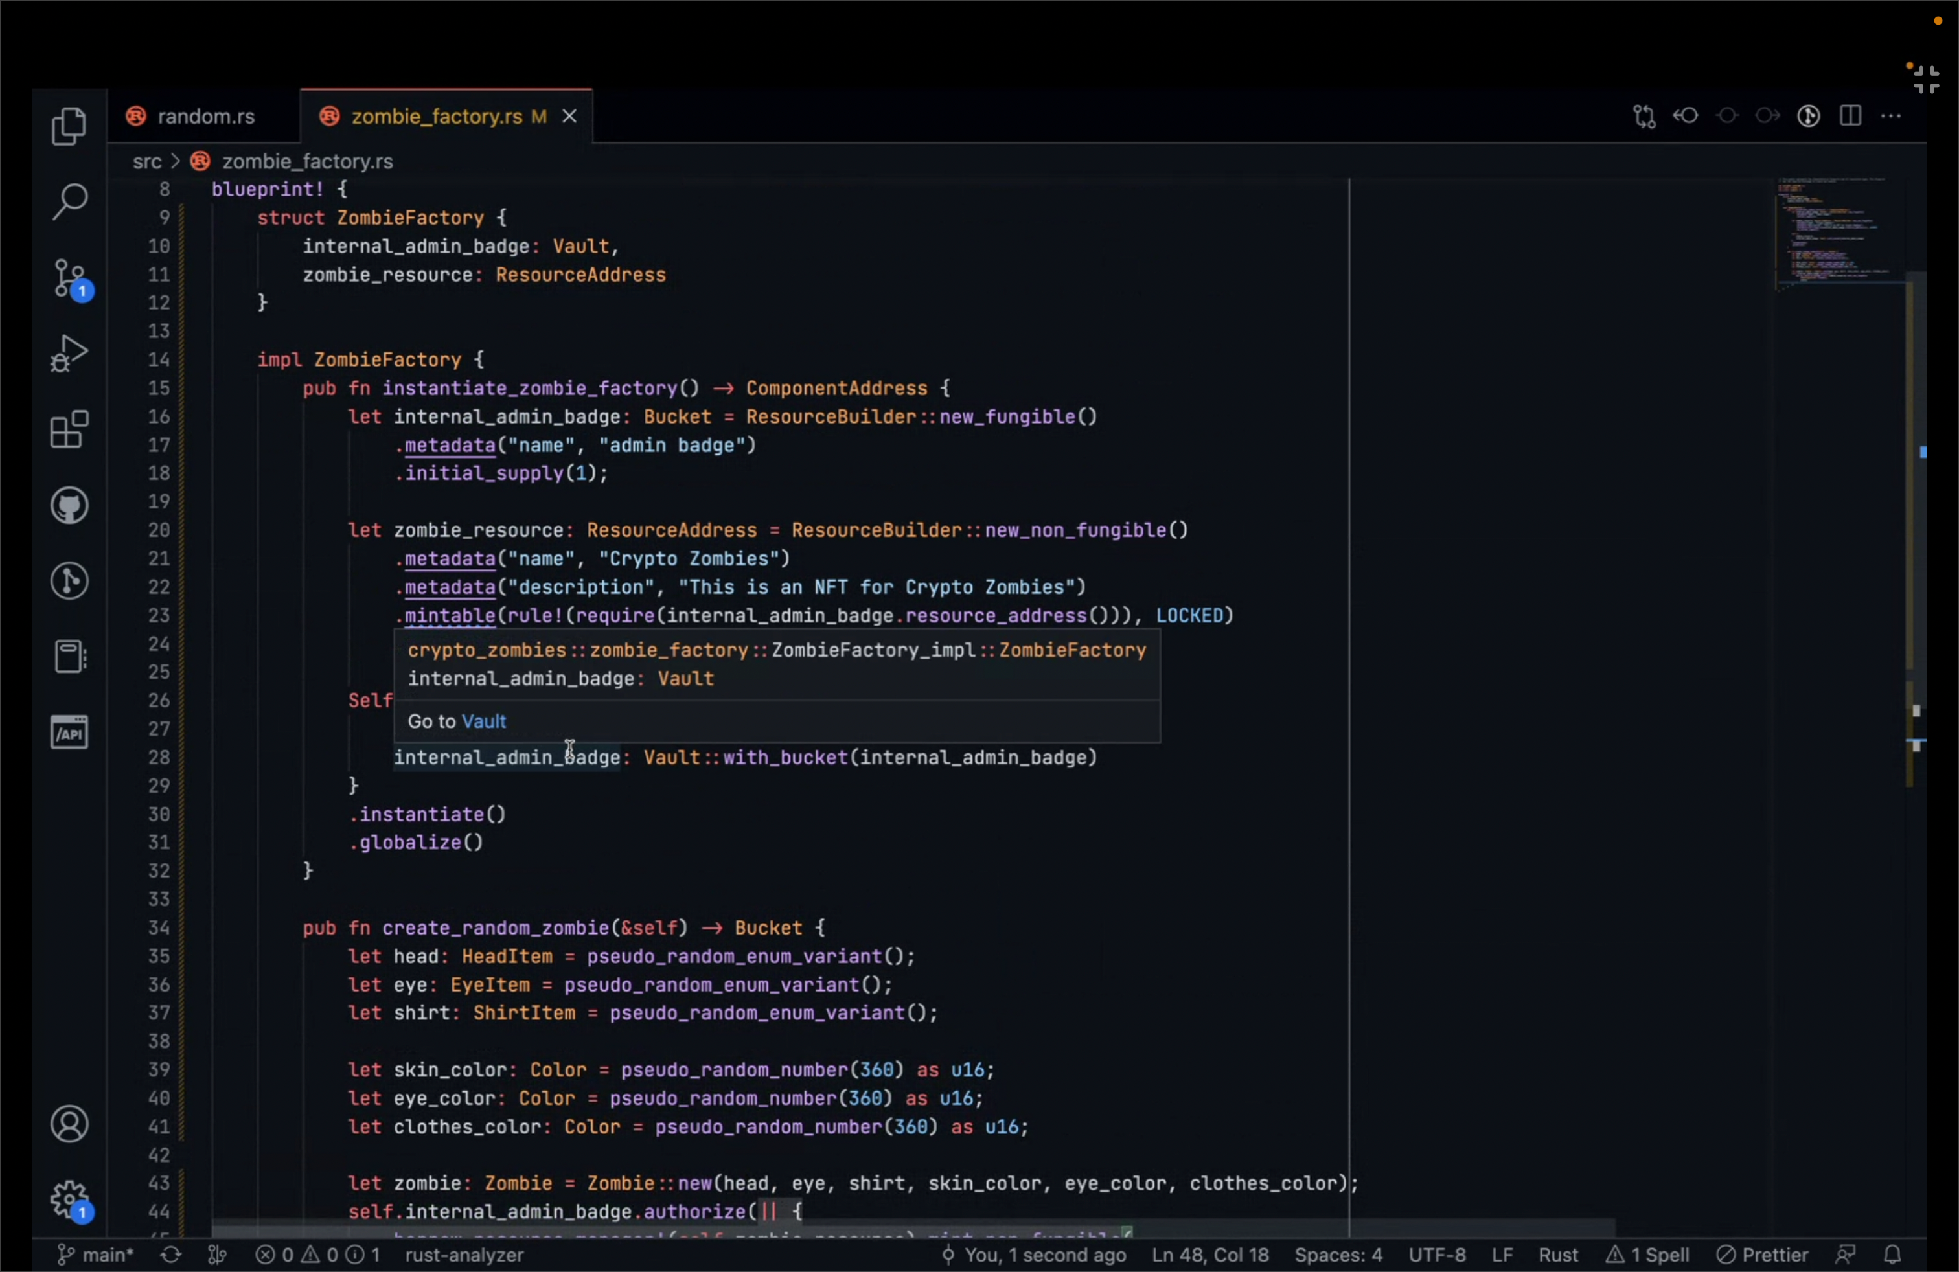Open Source Control view with badge
This screenshot has width=1959, height=1272.
pos(71,278)
